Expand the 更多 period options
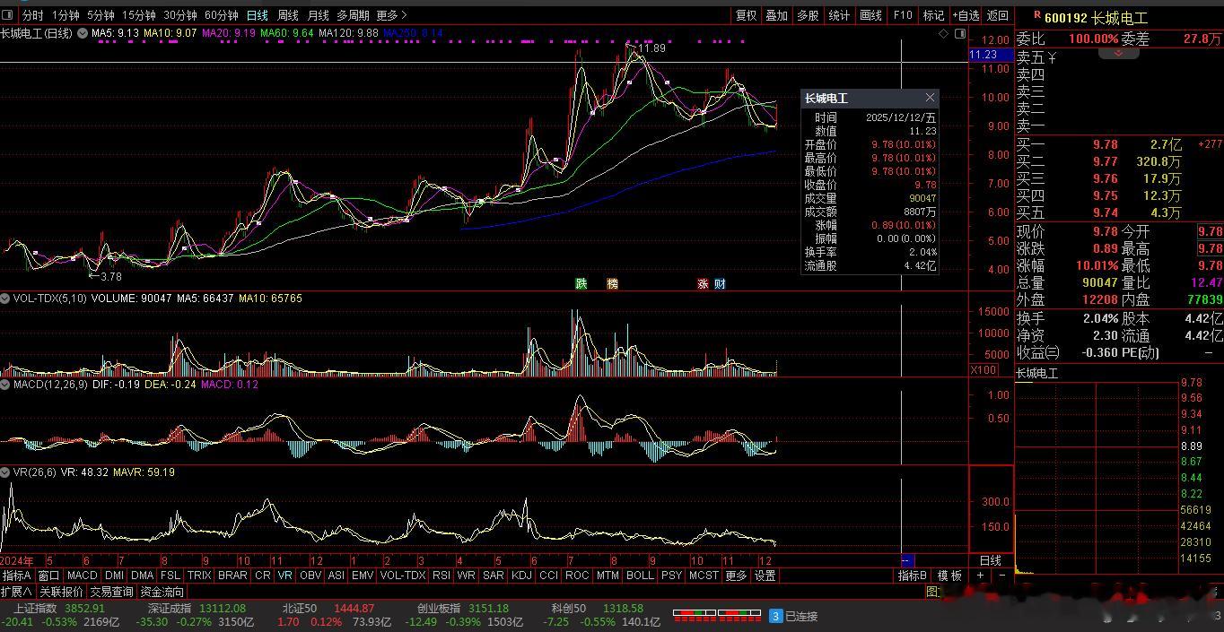The height and width of the screenshot is (632, 1224). tap(391, 15)
